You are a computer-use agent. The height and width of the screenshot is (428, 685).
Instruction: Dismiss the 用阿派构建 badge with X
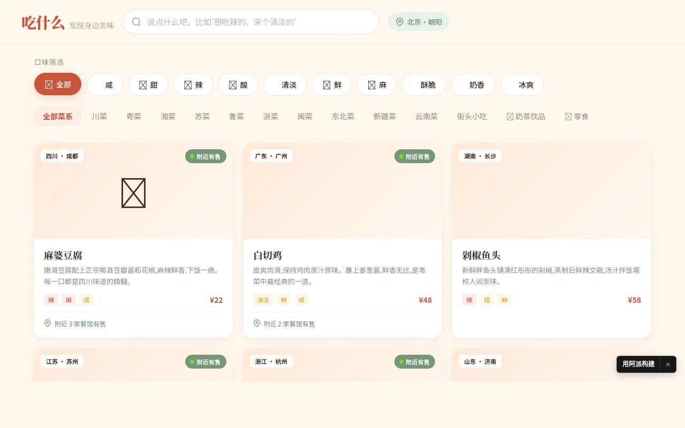pyautogui.click(x=668, y=364)
